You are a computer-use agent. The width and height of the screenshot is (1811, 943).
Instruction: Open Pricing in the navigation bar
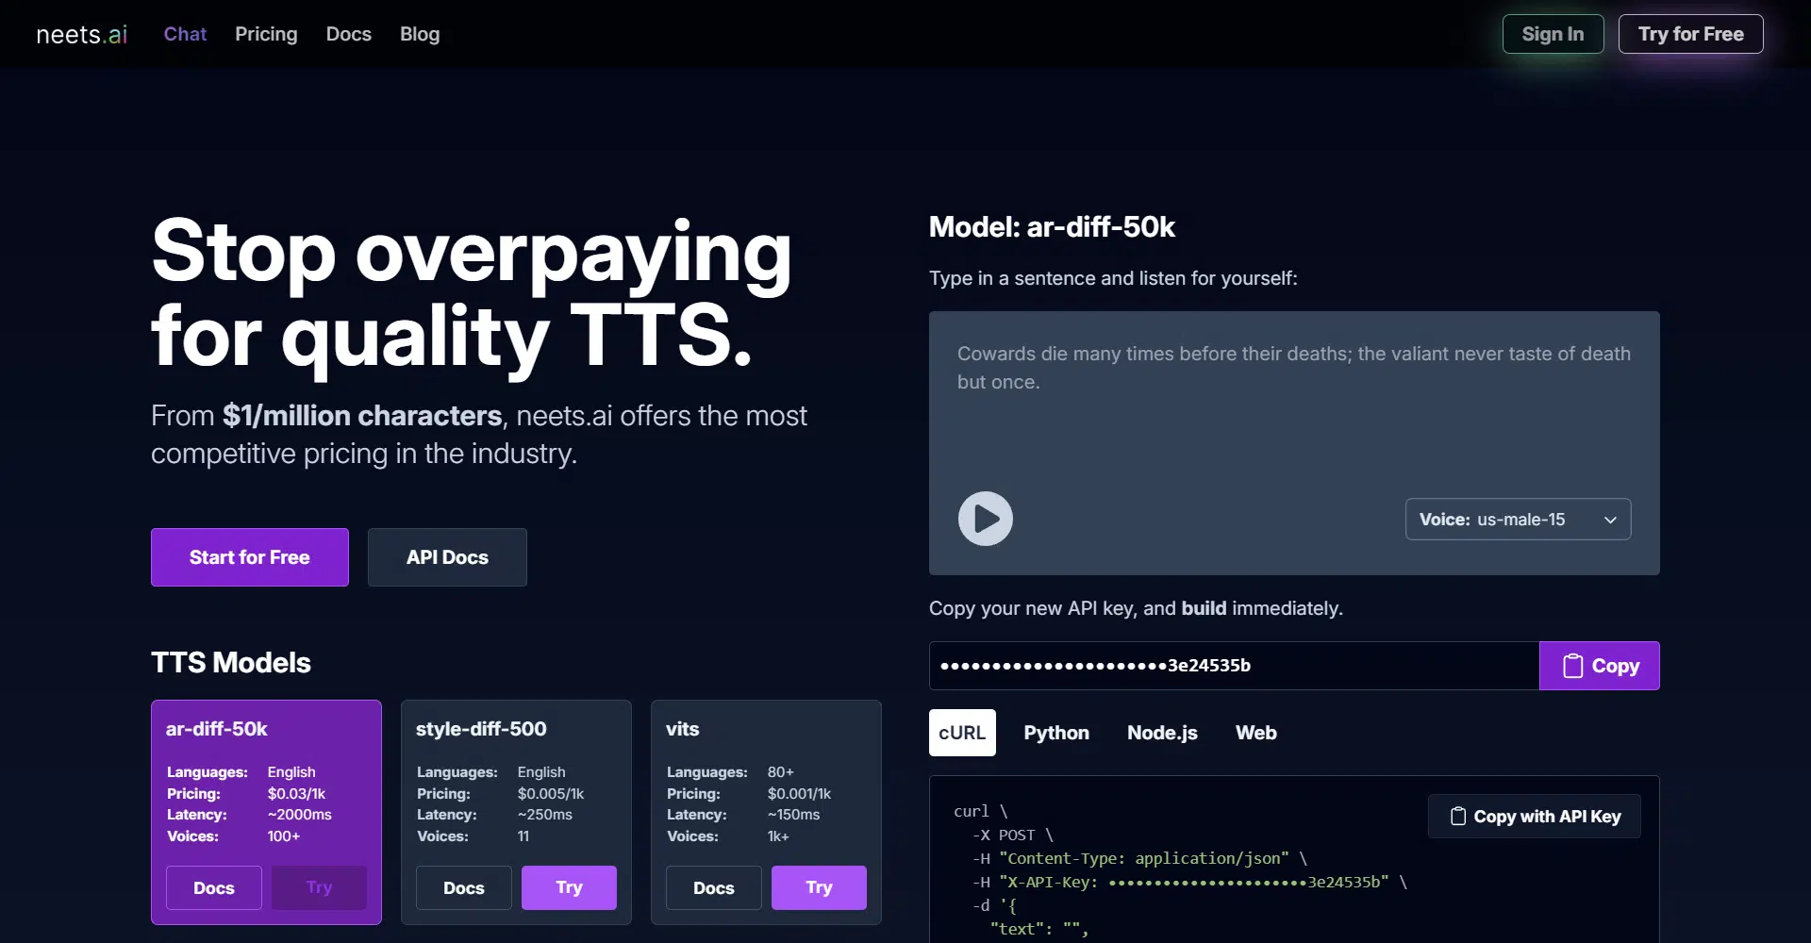click(266, 34)
